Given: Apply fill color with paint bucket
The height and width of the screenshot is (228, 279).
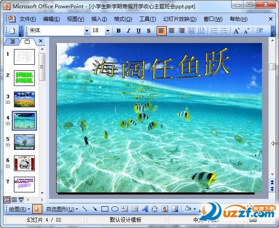Looking at the screenshot, I should (188, 208).
